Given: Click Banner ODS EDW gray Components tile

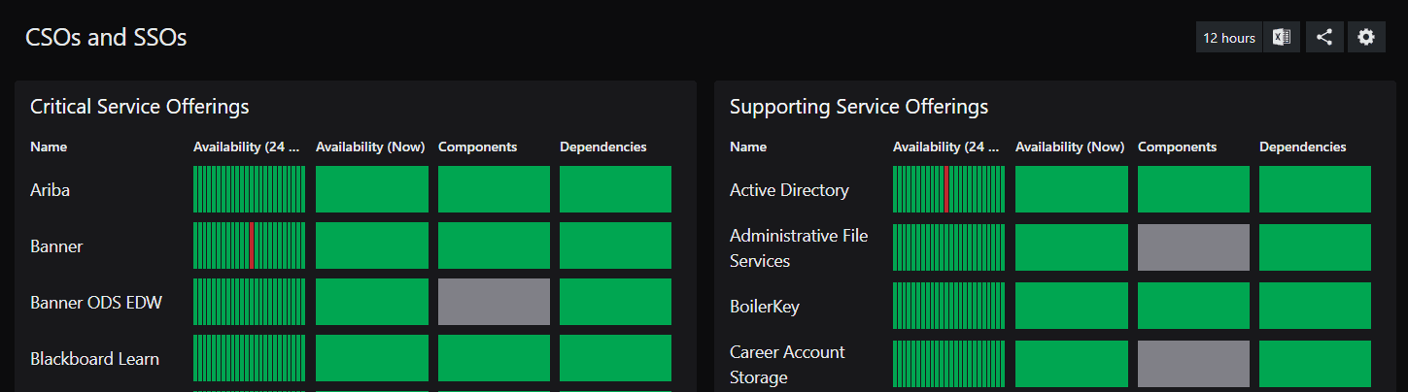Looking at the screenshot, I should point(494,302).
